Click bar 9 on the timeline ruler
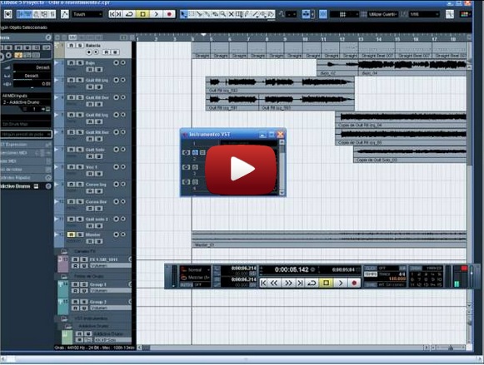484x365 pixels. point(285,39)
